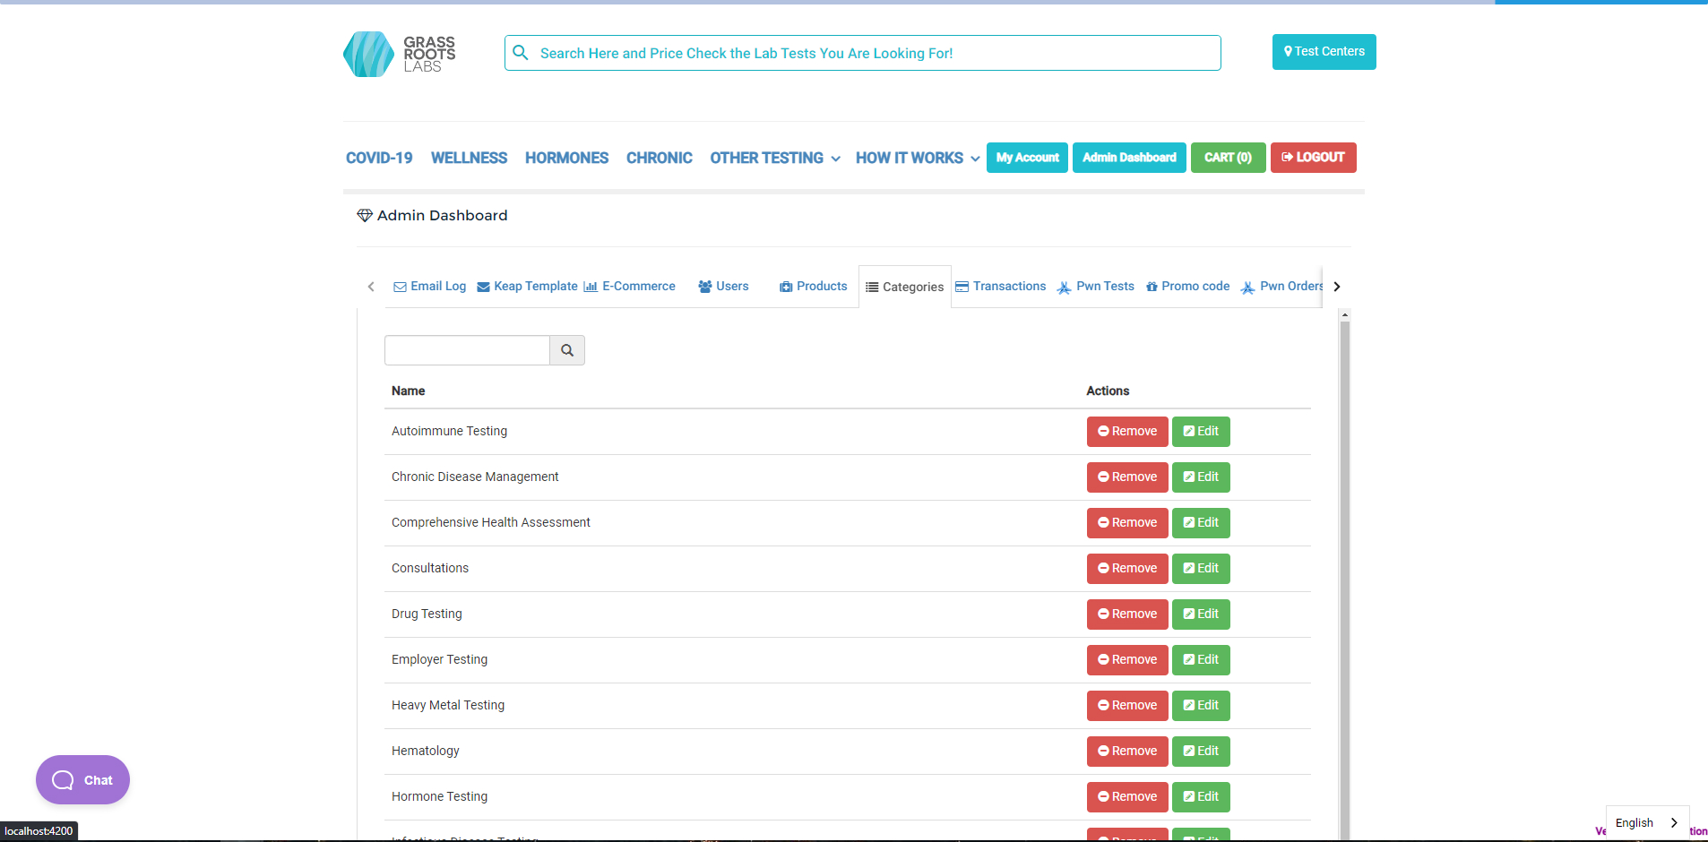Screen dimensions: 1708x842
Task: Click the Grass Roots Labs logo
Action: pyautogui.click(x=400, y=54)
